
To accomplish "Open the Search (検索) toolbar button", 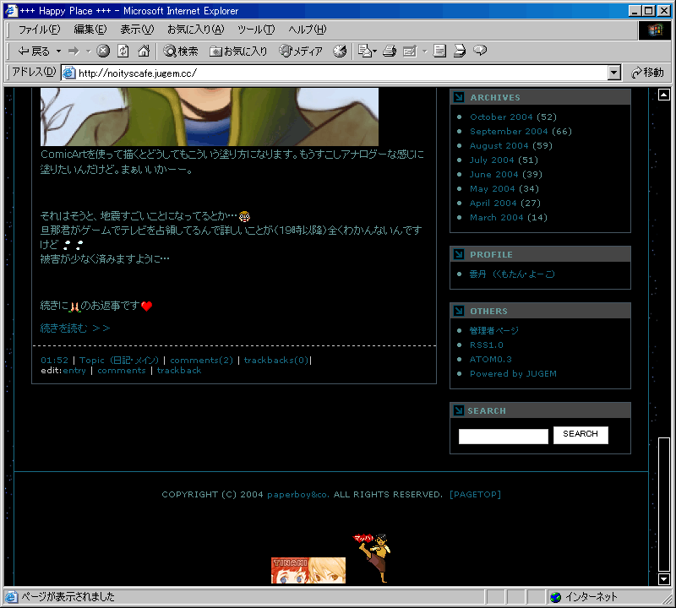I will pyautogui.click(x=181, y=52).
